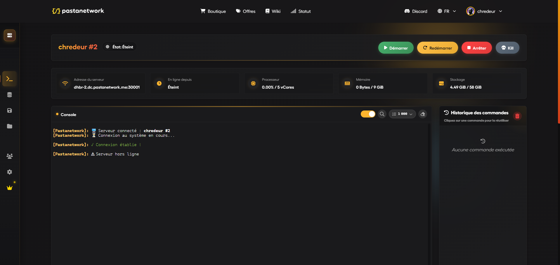Image resolution: width=560 pixels, height=265 pixels.
Task: Click the chredeur #2 server title
Action: 78,47
